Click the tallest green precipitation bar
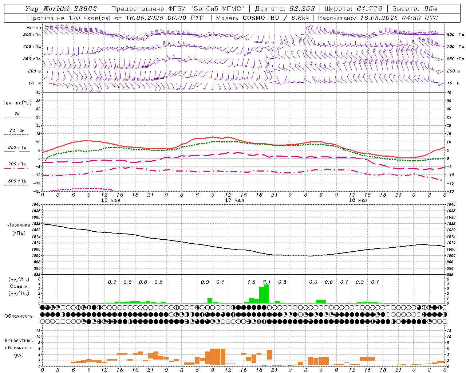Viewport: 466px width, 373px height. pos(267,294)
